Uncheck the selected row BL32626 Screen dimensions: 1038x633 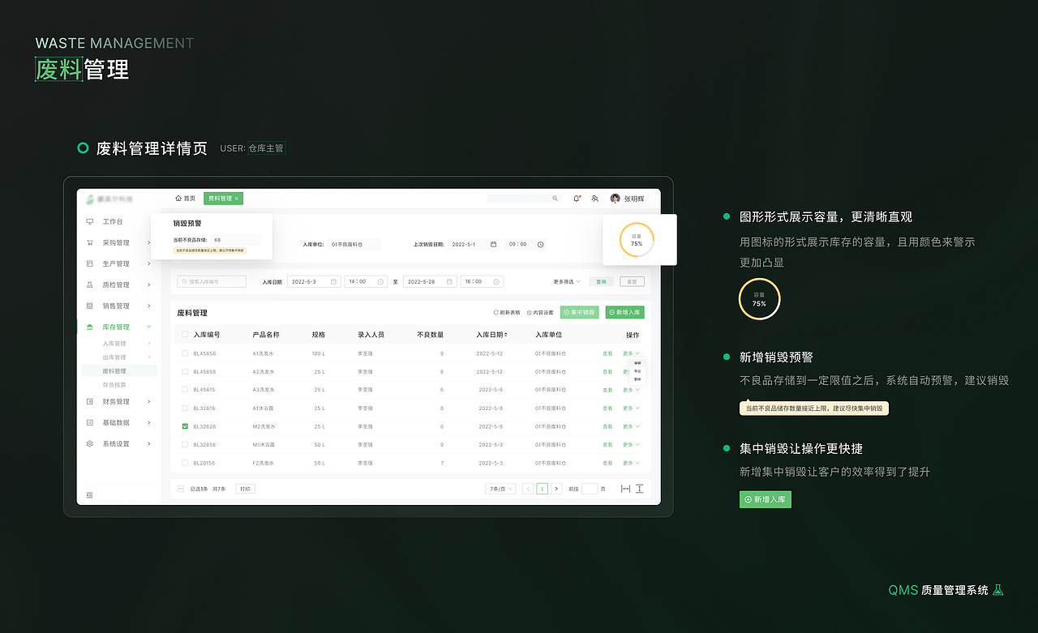[x=186, y=426]
